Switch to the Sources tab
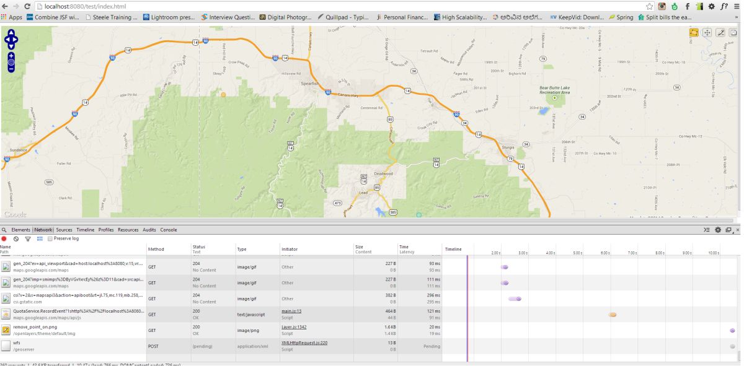 click(64, 230)
